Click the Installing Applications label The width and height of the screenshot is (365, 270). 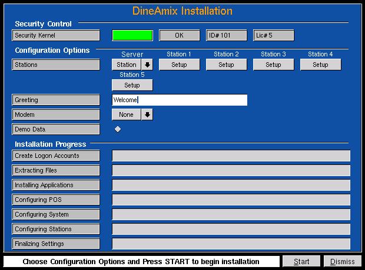pos(56,185)
